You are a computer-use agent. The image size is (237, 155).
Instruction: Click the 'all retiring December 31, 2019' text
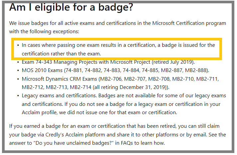130,87
